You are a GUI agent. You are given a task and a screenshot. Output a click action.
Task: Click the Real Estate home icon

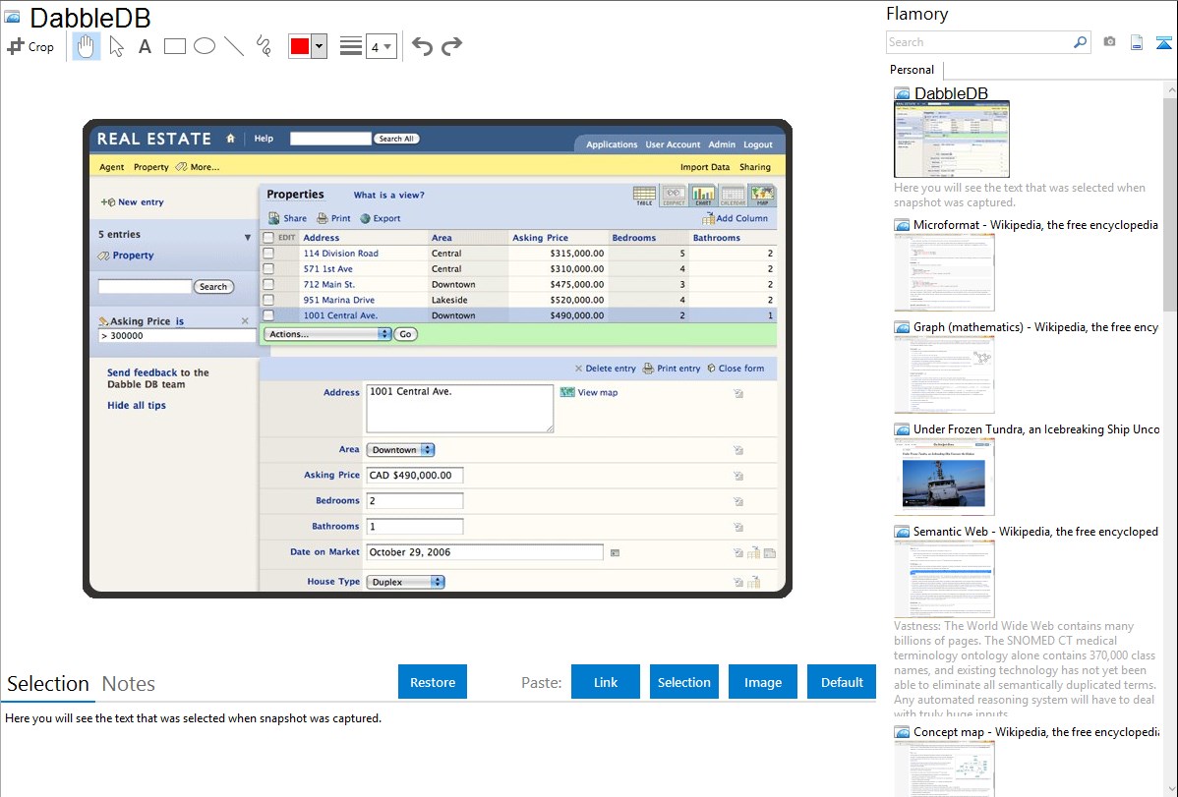(x=231, y=139)
